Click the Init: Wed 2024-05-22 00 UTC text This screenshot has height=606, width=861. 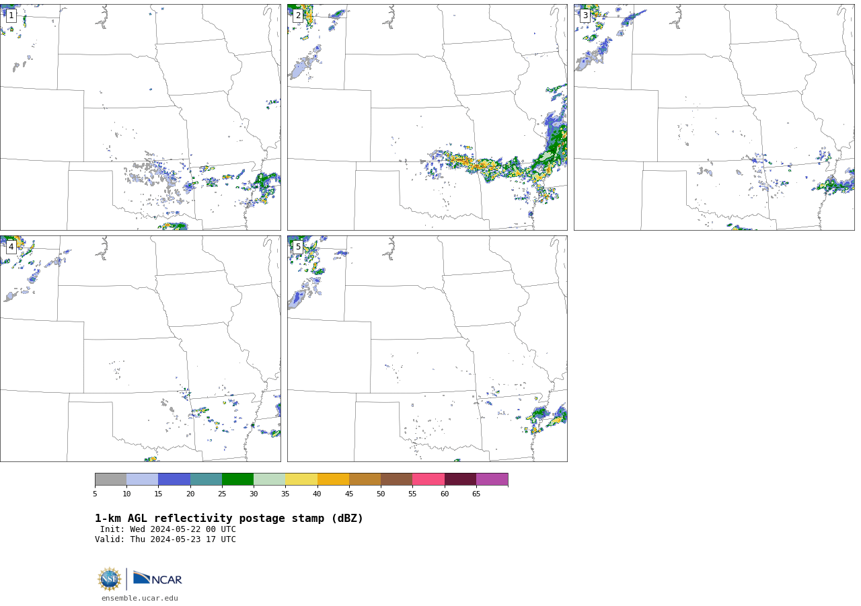[168, 529]
